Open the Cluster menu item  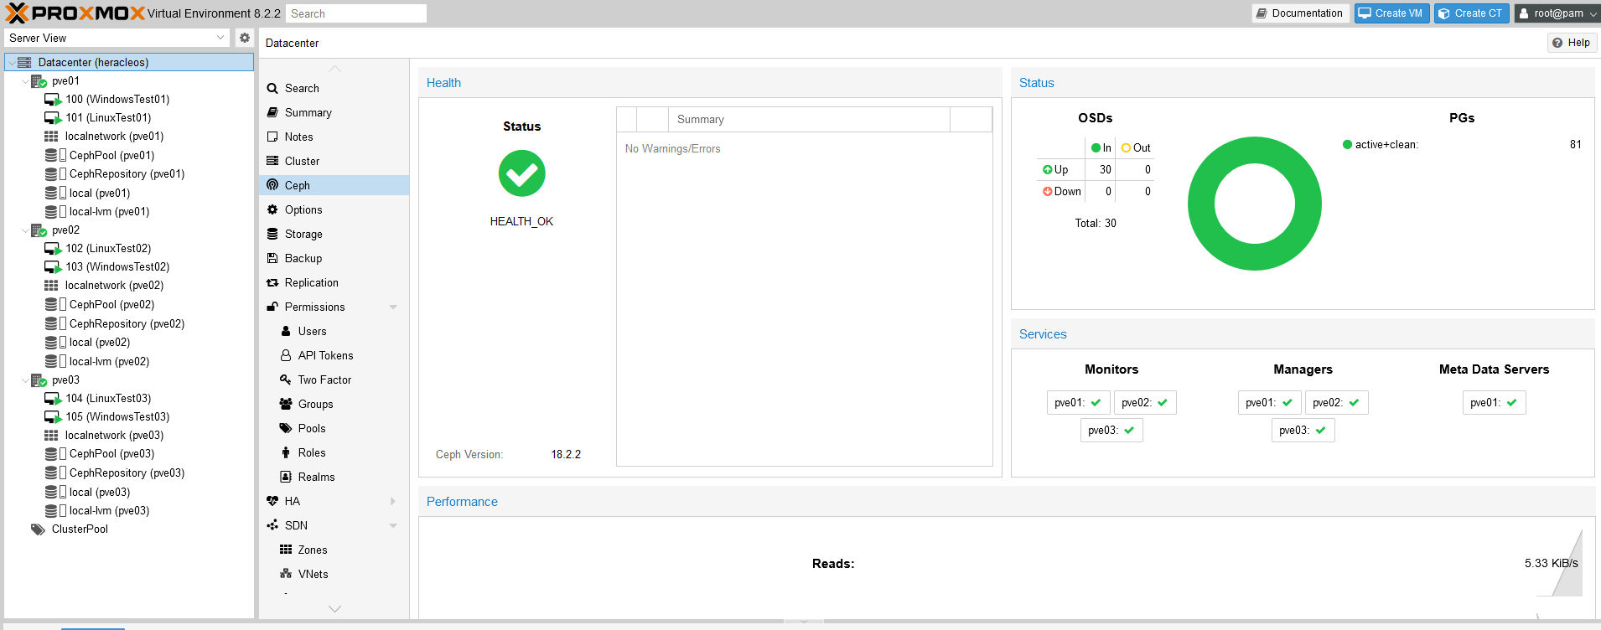coord(302,161)
